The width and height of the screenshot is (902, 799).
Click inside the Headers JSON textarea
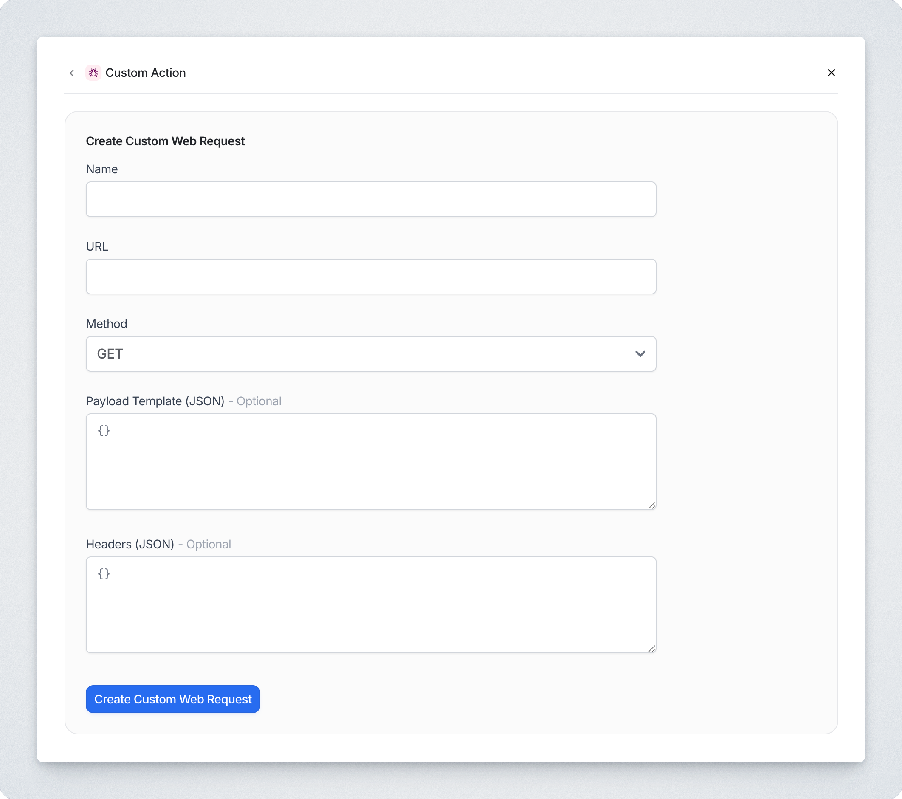[x=371, y=605]
